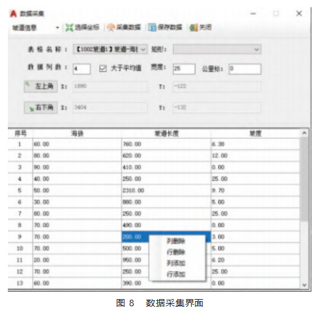322x316 pixels.
Task: Click the 选择坐标 toolbar icon
Action: click(x=69, y=27)
